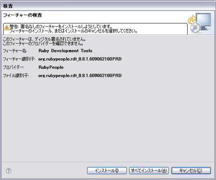Image resolution: width=216 pixels, height=180 pixels.
Task: Choose the すべてインストール(A) button
Action: click(149, 170)
